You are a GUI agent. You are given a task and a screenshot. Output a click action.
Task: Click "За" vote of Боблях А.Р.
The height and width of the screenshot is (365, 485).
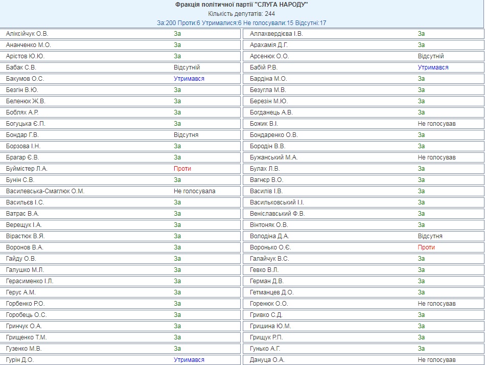coord(177,112)
